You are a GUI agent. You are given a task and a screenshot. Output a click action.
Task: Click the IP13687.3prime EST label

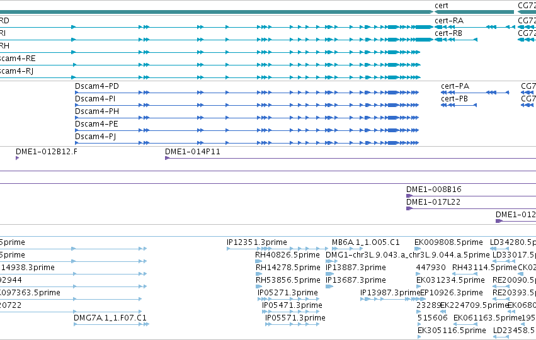[355, 280]
